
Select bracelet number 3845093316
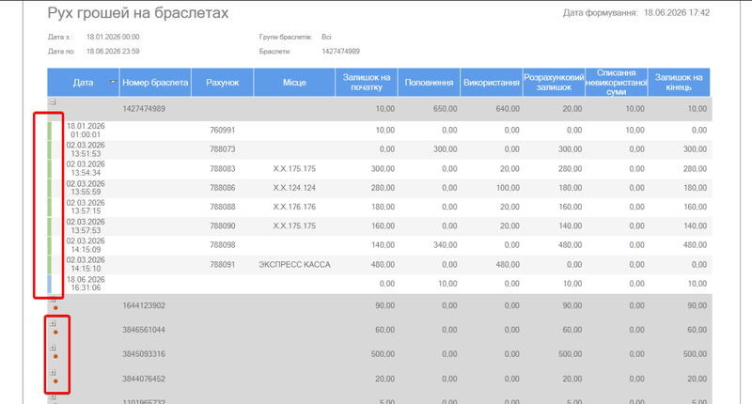pos(144,354)
